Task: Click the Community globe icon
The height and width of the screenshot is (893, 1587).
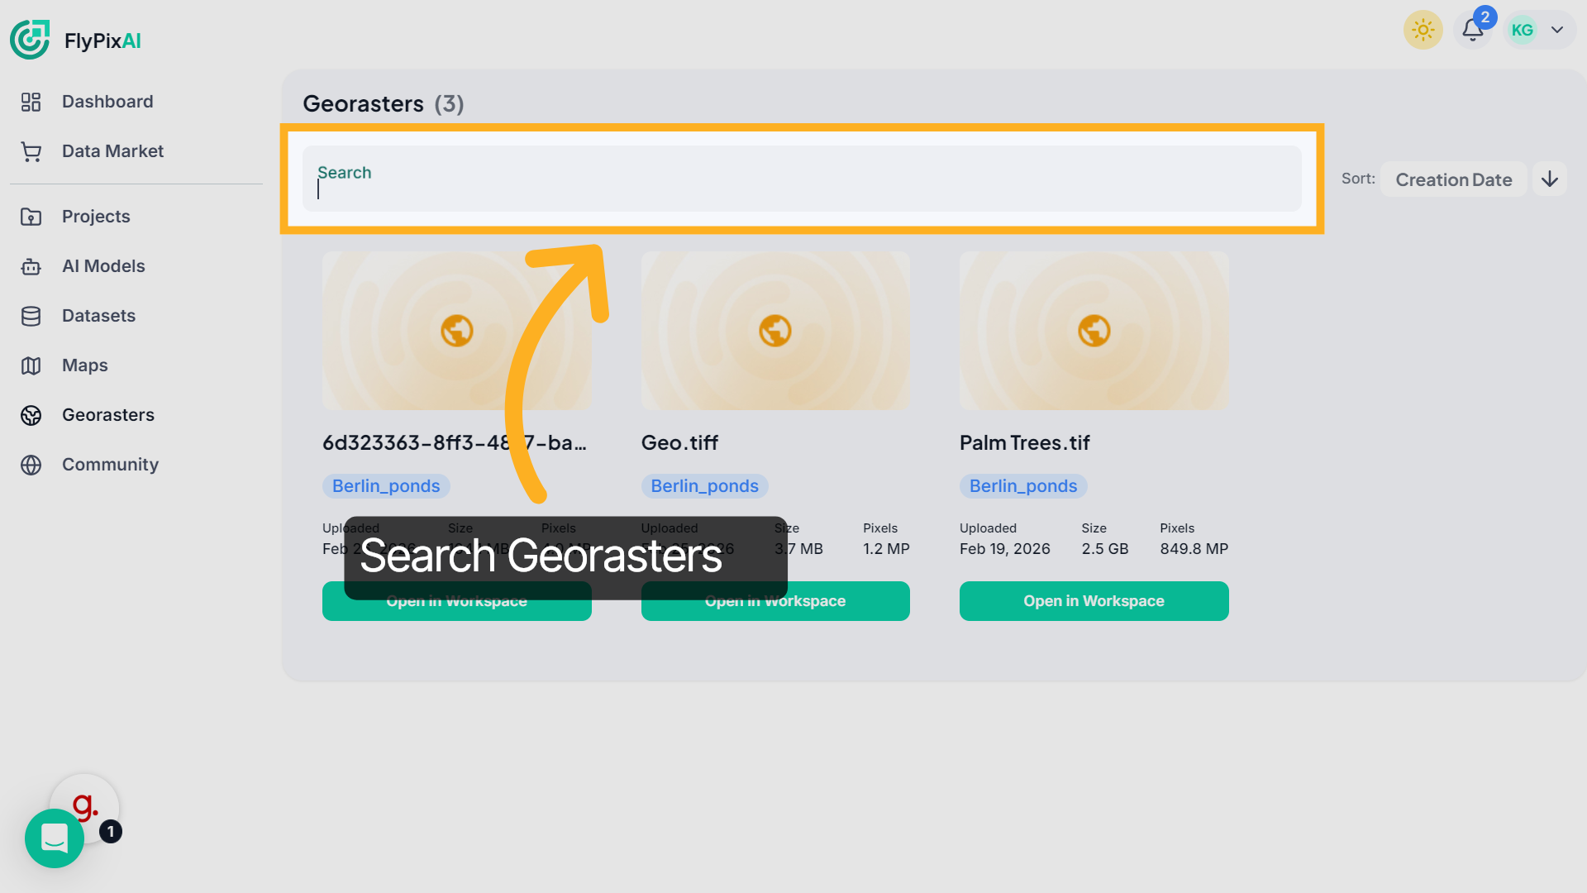Action: tap(31, 465)
